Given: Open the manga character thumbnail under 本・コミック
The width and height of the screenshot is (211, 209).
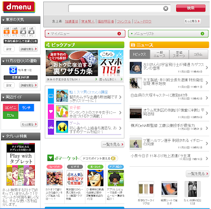Looking at the screenshot, I should point(95,178).
